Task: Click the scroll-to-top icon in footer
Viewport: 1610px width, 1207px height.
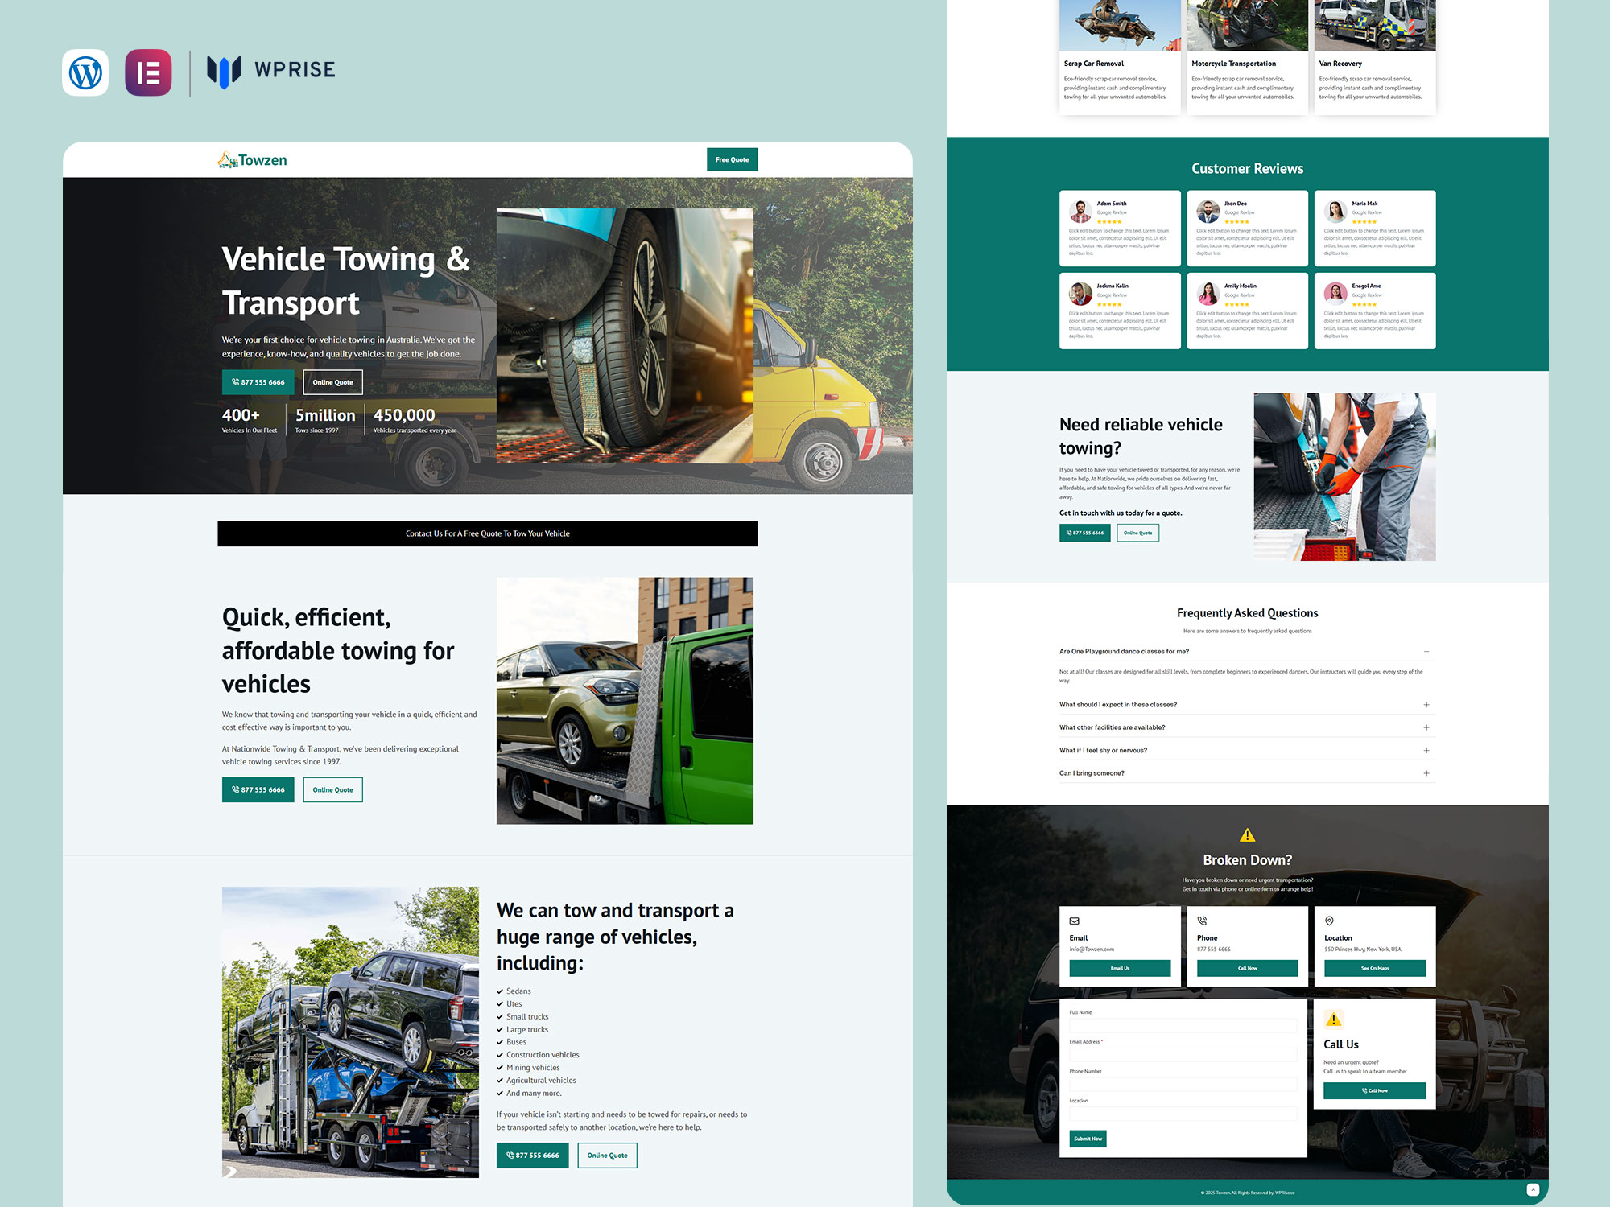Action: point(1533,1190)
